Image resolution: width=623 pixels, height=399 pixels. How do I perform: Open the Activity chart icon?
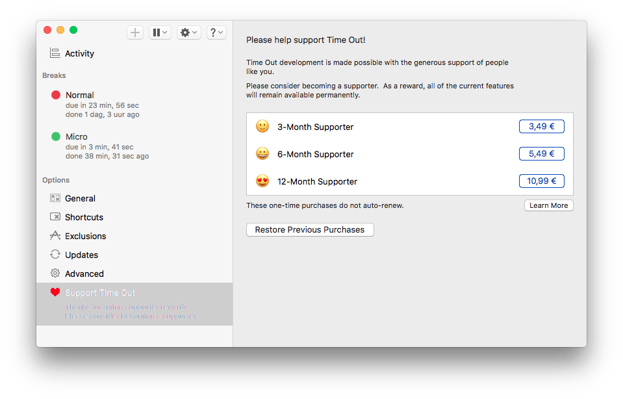(x=55, y=53)
